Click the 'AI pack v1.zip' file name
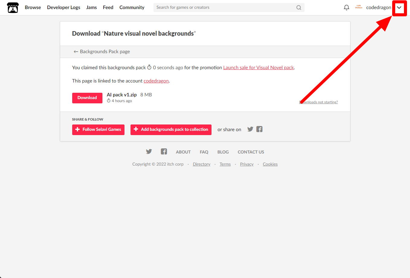 coord(122,95)
